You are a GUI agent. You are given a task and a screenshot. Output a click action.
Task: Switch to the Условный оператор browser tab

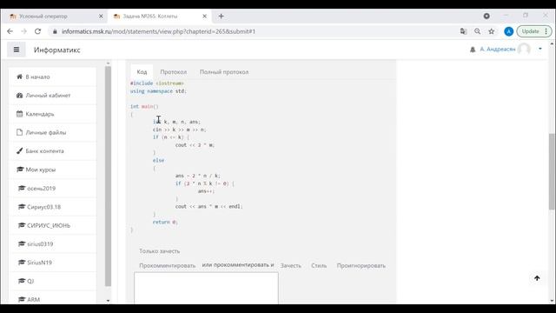tap(53, 16)
